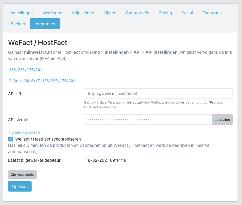Go to the Backup tab

coord(18,24)
